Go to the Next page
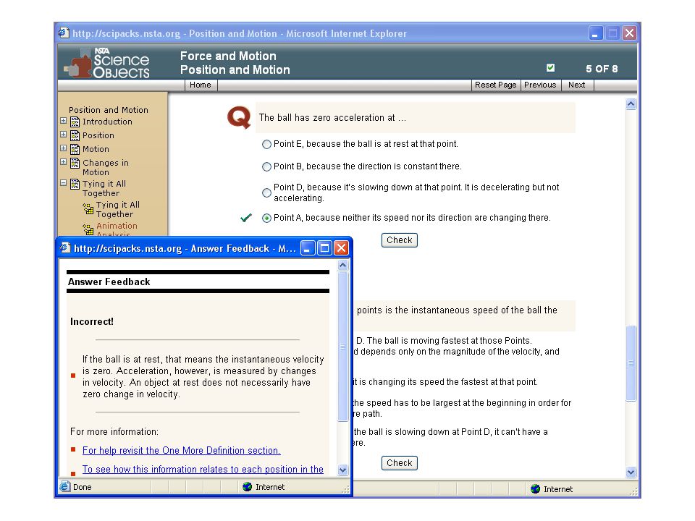 pyautogui.click(x=577, y=85)
